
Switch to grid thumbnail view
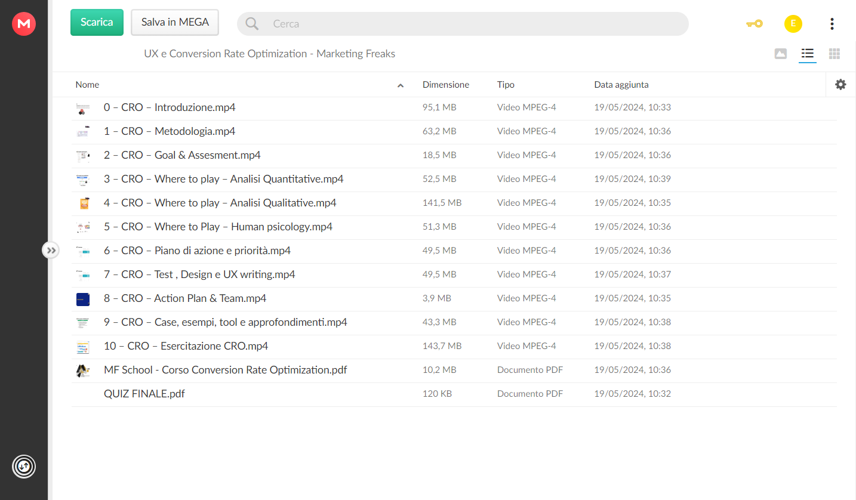coord(835,54)
